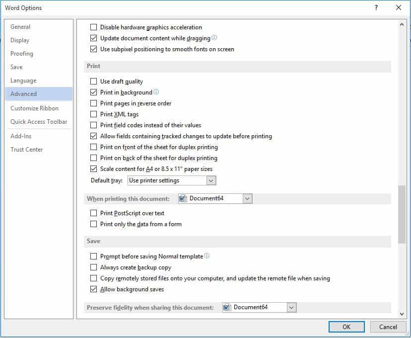Click info icon beside Prompt before saving Normal template
The width and height of the screenshot is (411, 338).
pyautogui.click(x=207, y=255)
